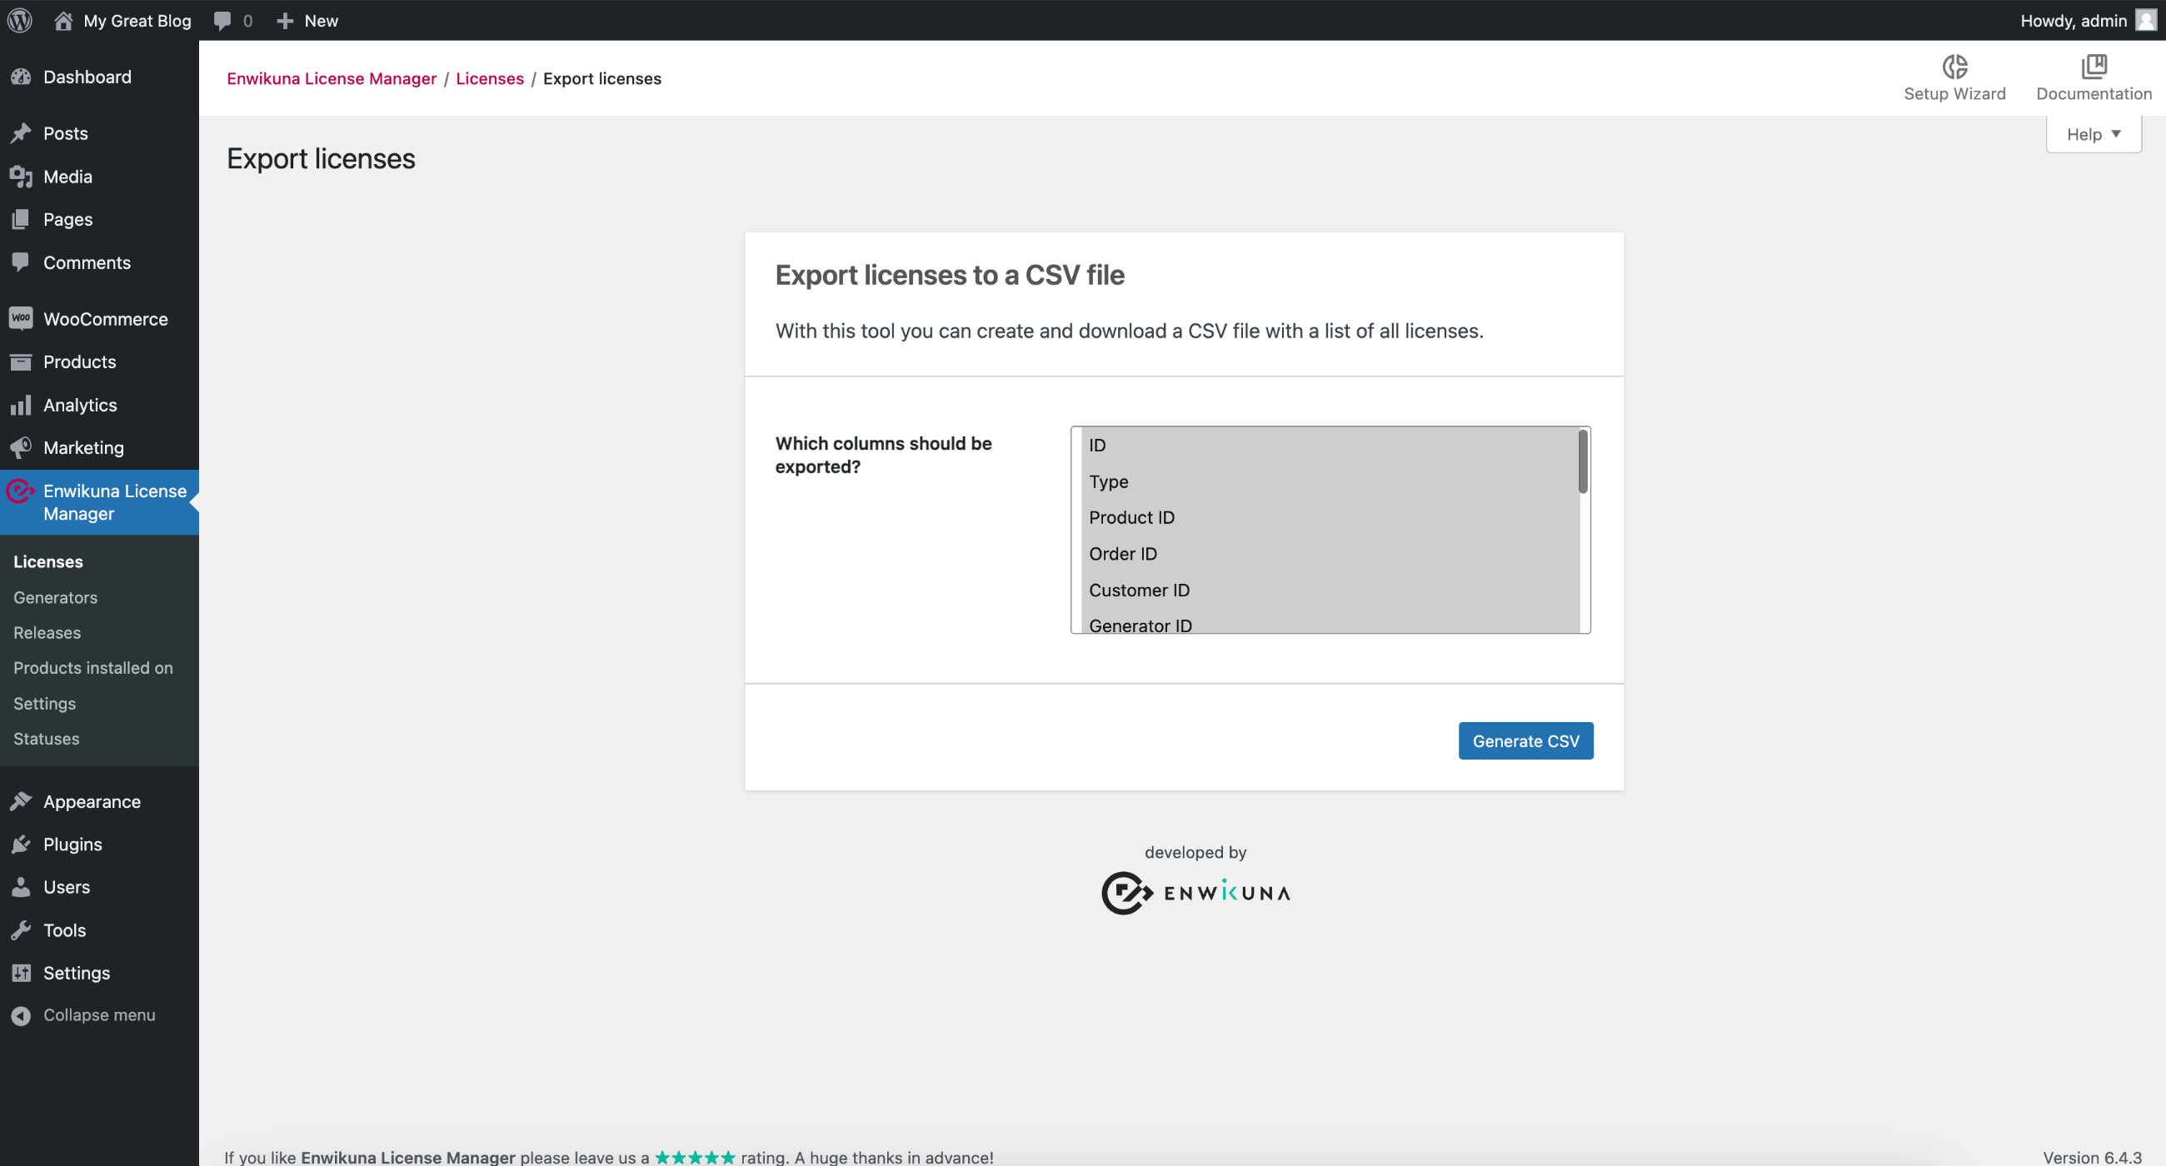Click the WooCommerce menu icon
The height and width of the screenshot is (1166, 2166).
click(20, 319)
